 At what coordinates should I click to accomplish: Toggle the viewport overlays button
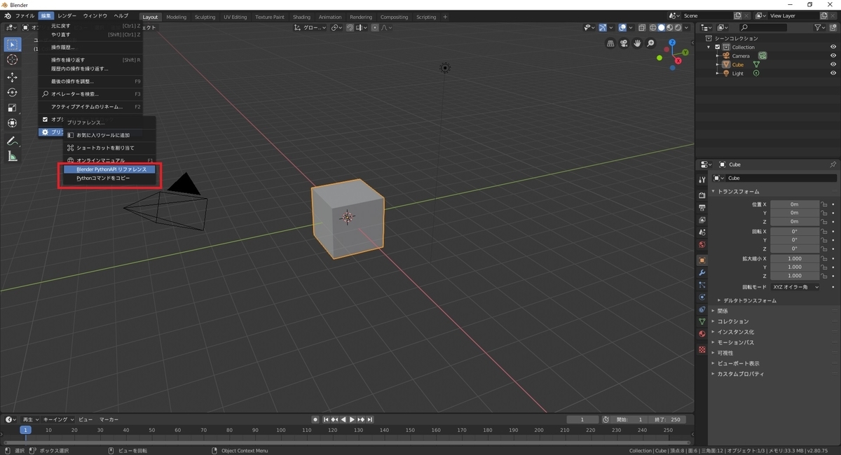[x=622, y=28]
